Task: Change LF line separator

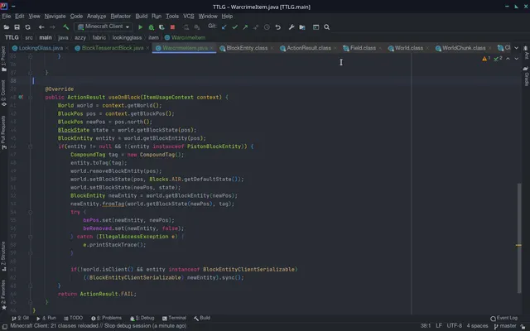Action: point(439,326)
